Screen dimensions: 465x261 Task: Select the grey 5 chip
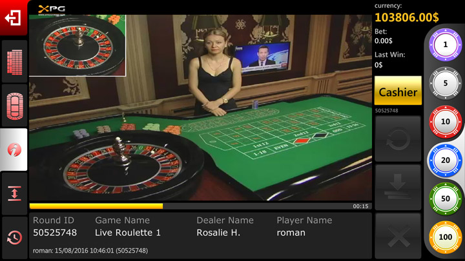tap(445, 83)
